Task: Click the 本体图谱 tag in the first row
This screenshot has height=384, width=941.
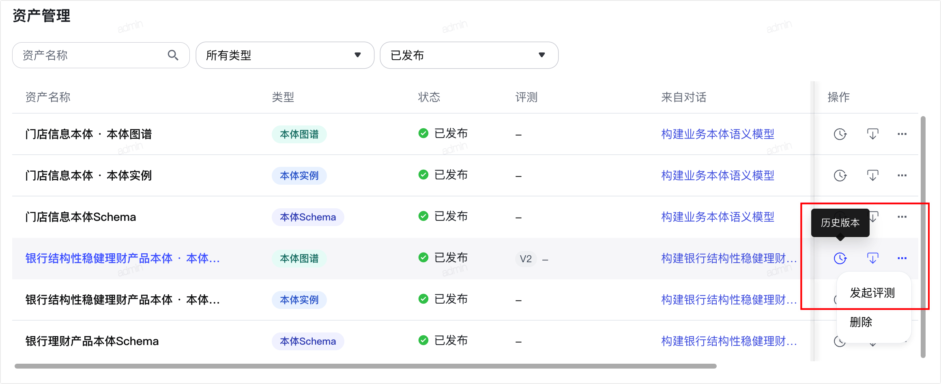Action: (x=299, y=134)
